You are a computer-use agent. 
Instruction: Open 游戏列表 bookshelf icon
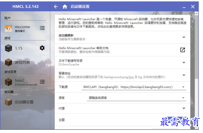tap(8, 62)
